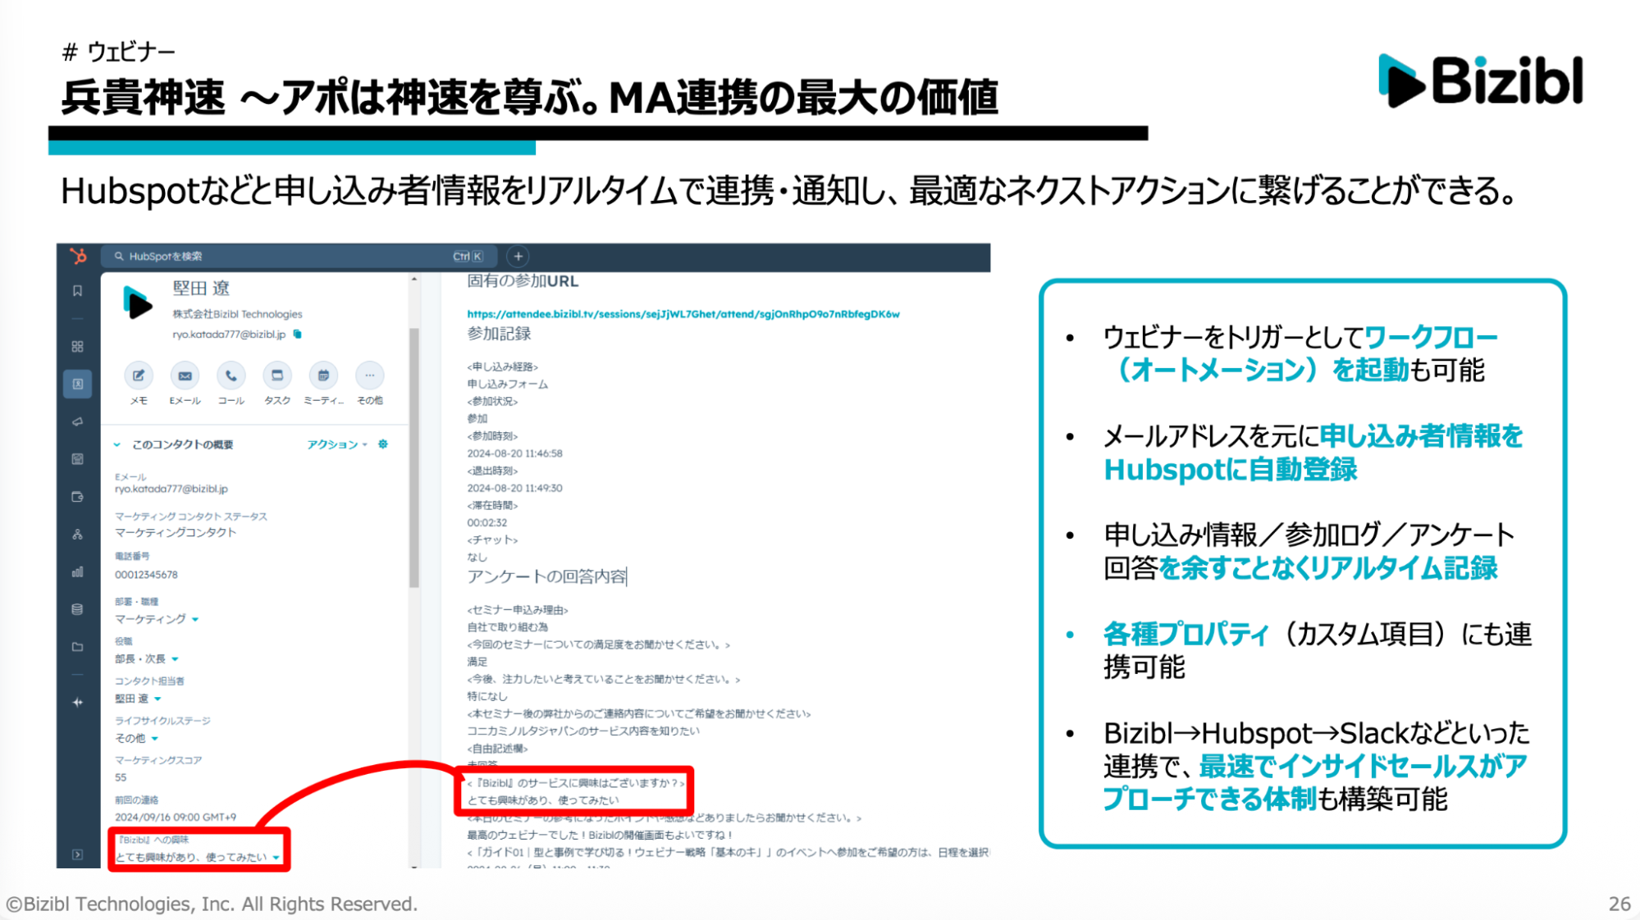Click the plus button beside search bar
The image size is (1640, 920).
point(518,257)
